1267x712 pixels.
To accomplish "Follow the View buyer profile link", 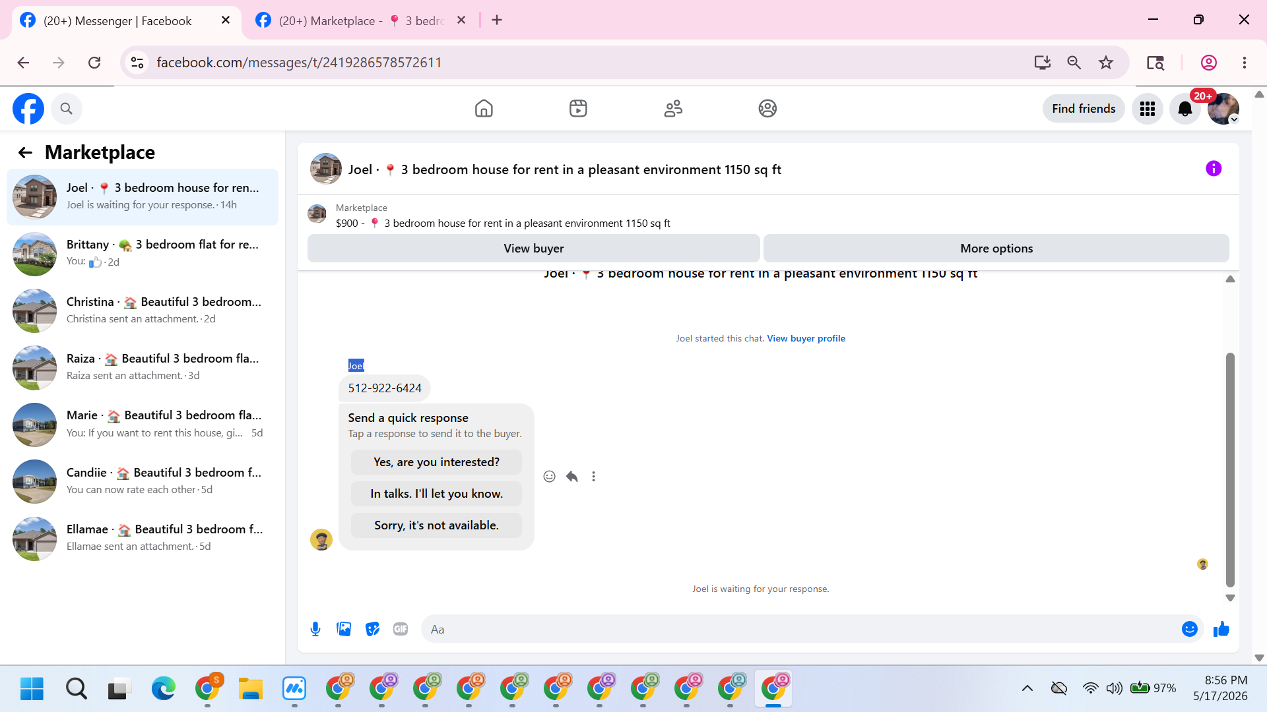I will click(806, 338).
